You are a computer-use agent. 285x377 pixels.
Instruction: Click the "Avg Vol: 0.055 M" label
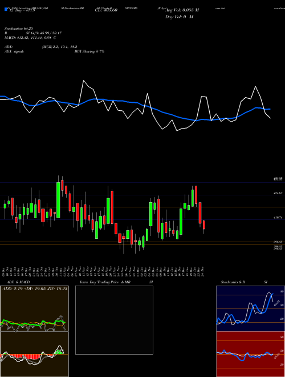[182, 10]
